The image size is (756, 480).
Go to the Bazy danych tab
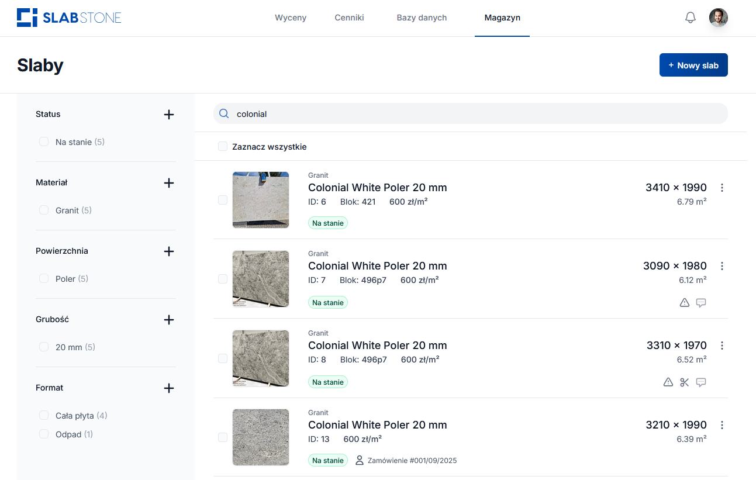tap(422, 18)
